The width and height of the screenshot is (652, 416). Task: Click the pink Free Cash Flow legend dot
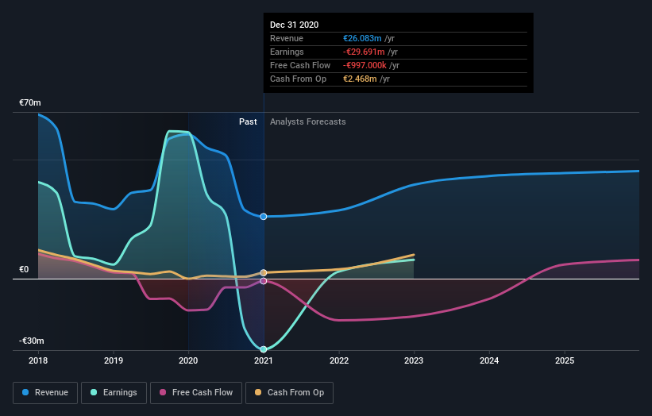[163, 392]
